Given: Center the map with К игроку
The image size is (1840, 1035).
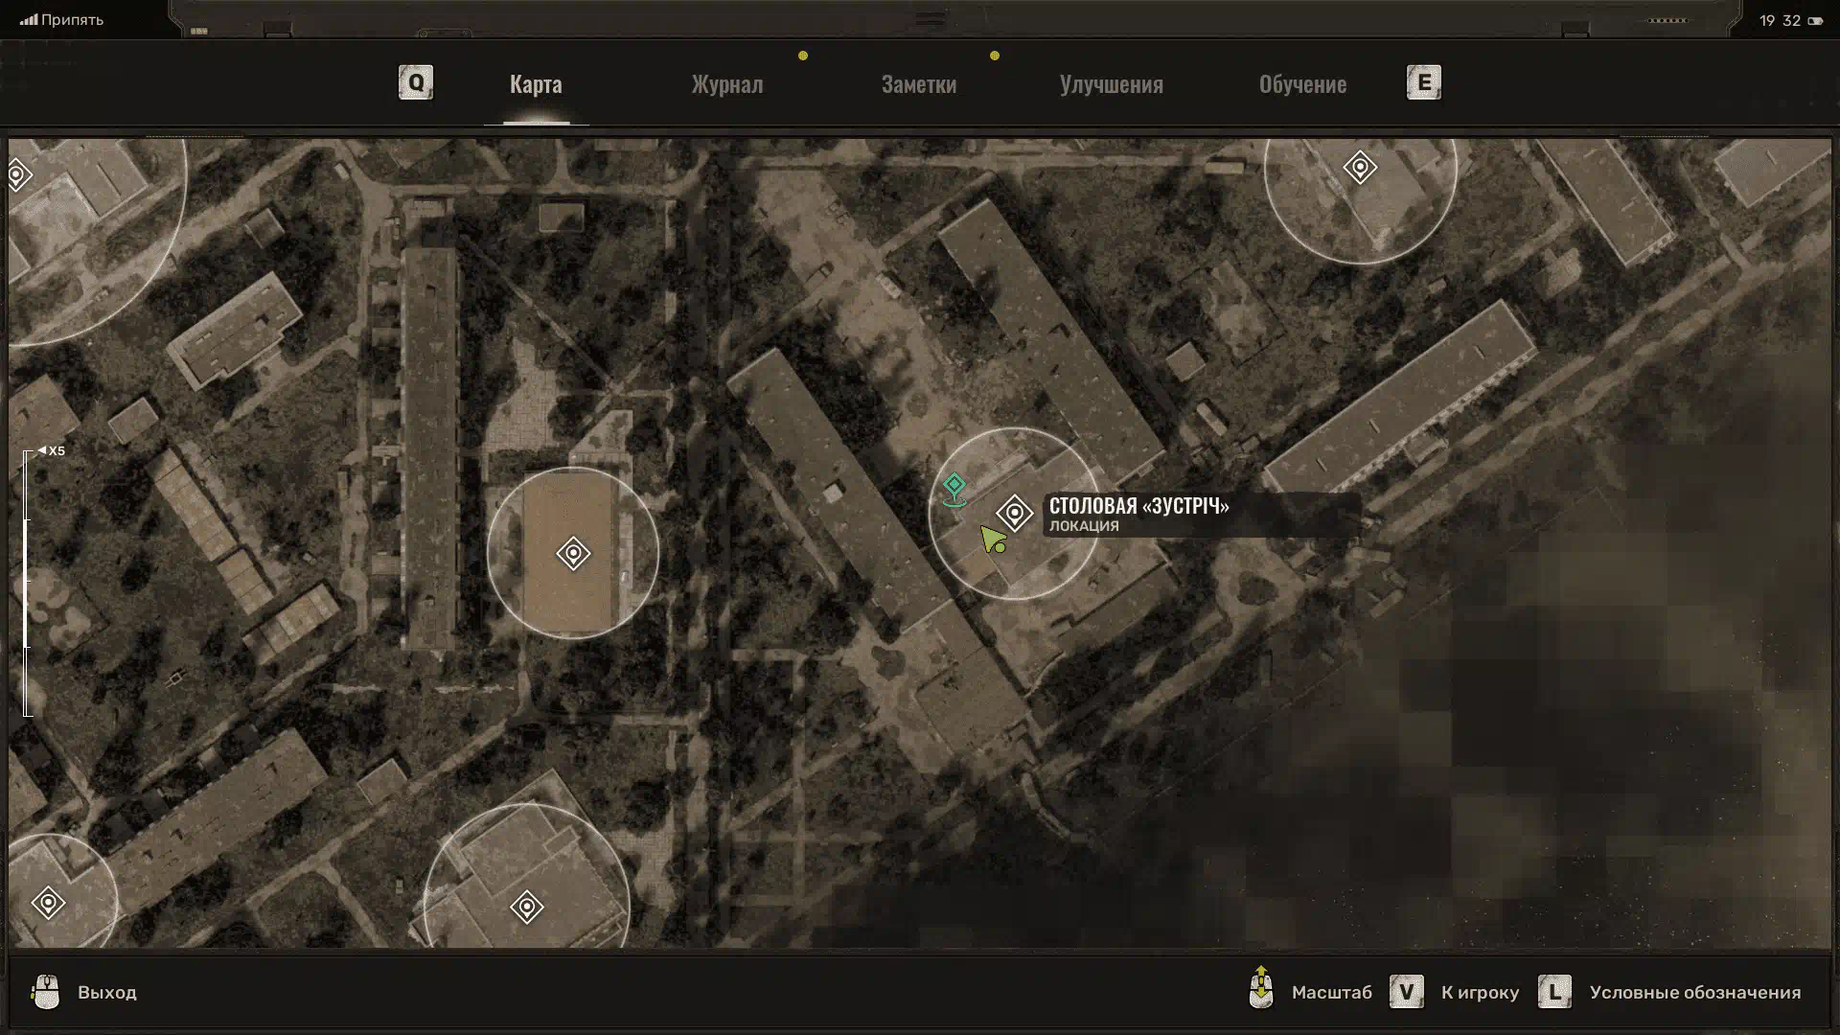Looking at the screenshot, I should (x=1480, y=993).
